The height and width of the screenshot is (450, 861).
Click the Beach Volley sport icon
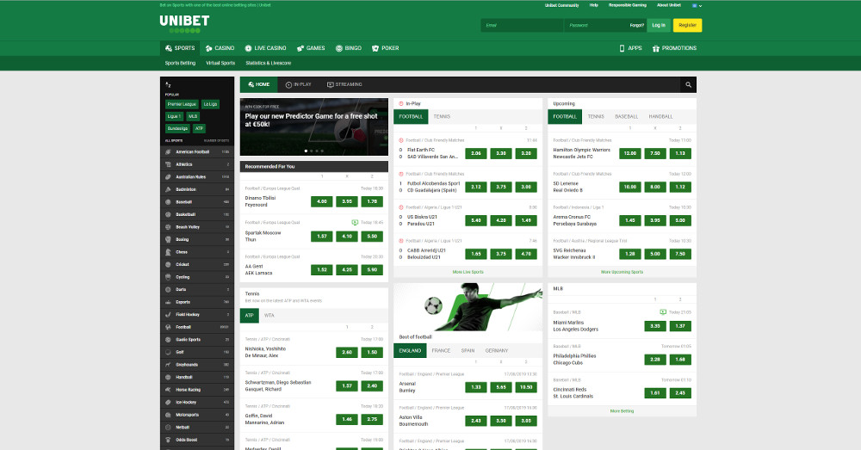coord(169,226)
